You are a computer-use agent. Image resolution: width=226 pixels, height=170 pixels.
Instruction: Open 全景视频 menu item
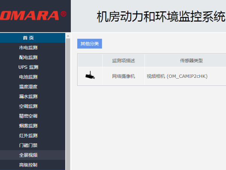pyautogui.click(x=28, y=155)
